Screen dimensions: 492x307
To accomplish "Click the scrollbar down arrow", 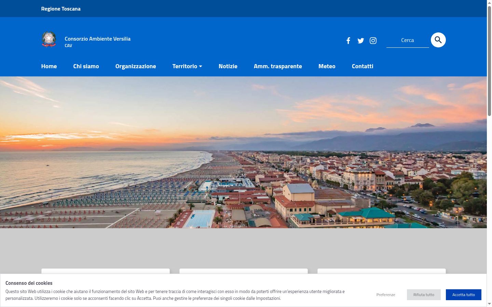I will tap(489, 304).
